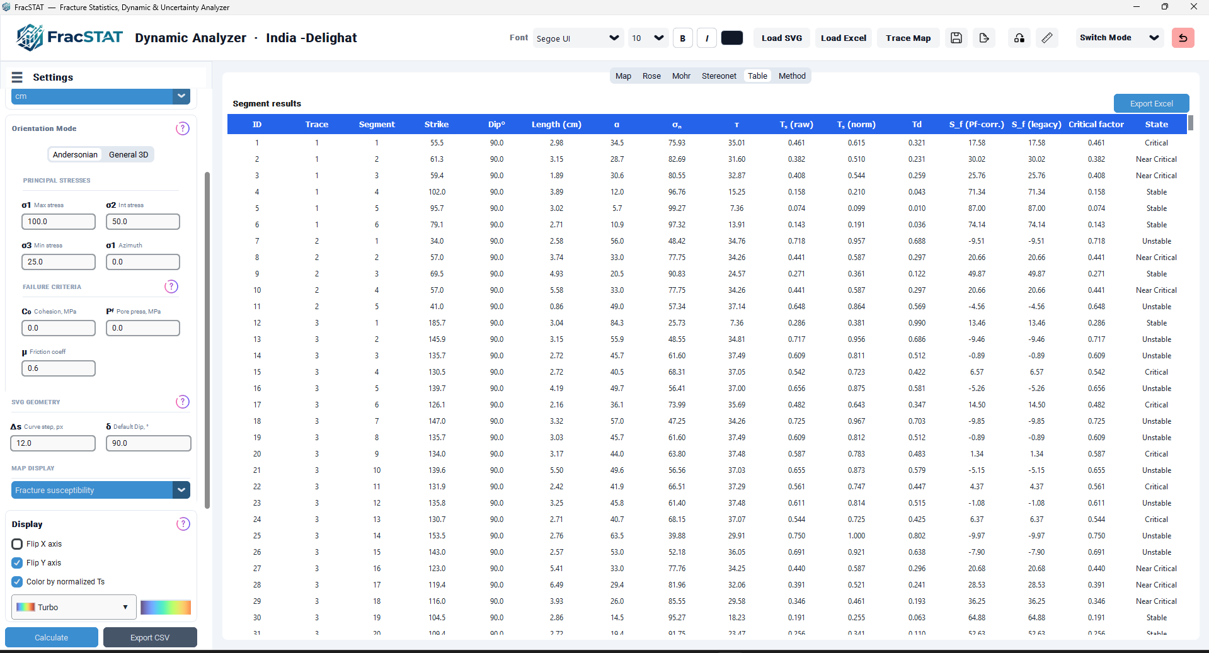Uncheck Flip Y axis checkbox
The height and width of the screenshot is (653, 1209).
17,563
